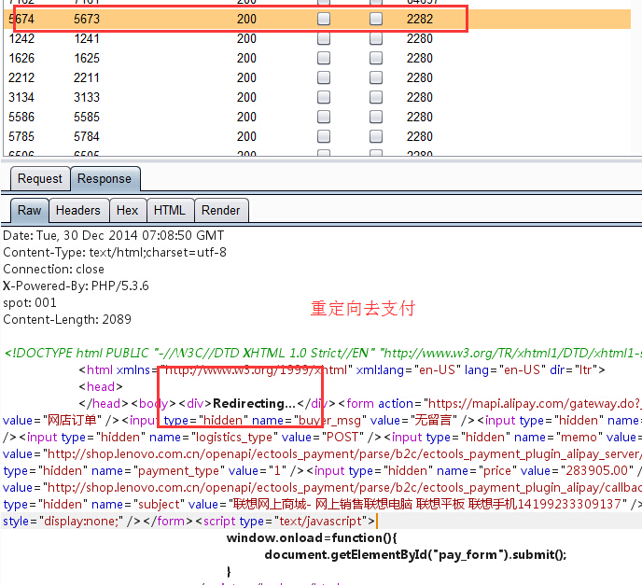Select the length value 2282
The height and width of the screenshot is (585, 642).
[x=420, y=19]
